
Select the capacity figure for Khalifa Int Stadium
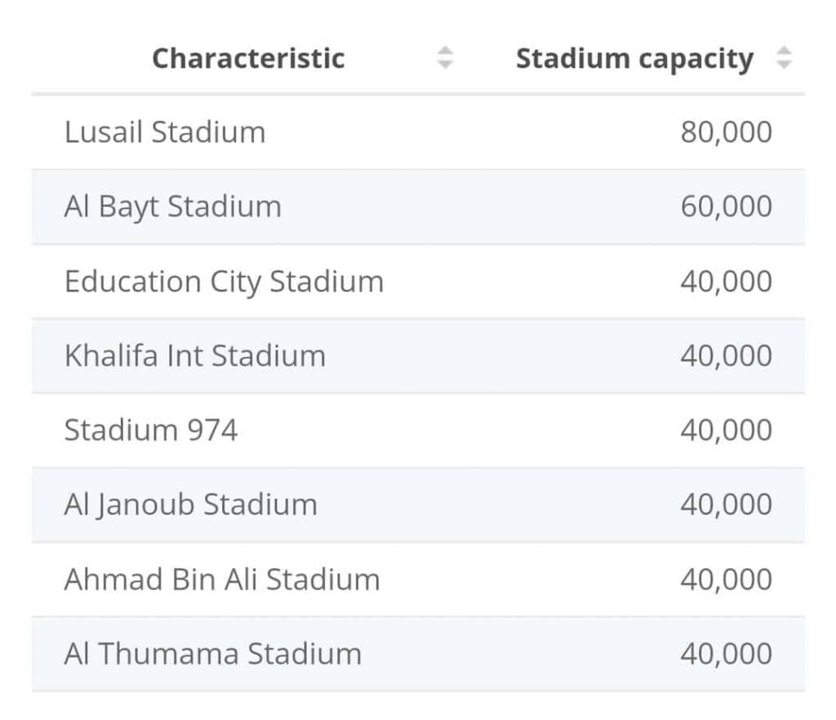coord(726,356)
